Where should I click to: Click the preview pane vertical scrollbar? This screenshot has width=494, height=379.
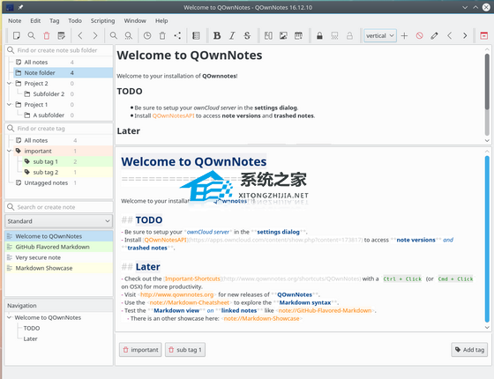click(487, 82)
